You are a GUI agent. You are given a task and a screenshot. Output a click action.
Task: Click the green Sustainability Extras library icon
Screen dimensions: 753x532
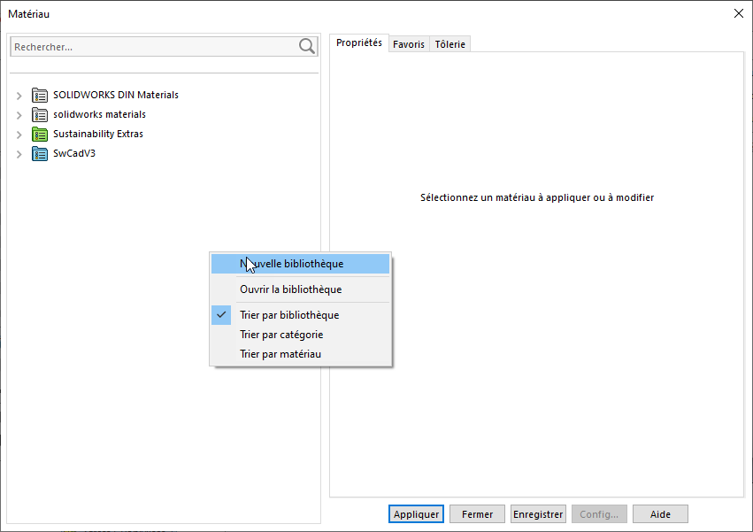tap(40, 135)
